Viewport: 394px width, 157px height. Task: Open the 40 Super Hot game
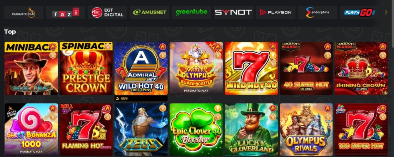coord(306,68)
